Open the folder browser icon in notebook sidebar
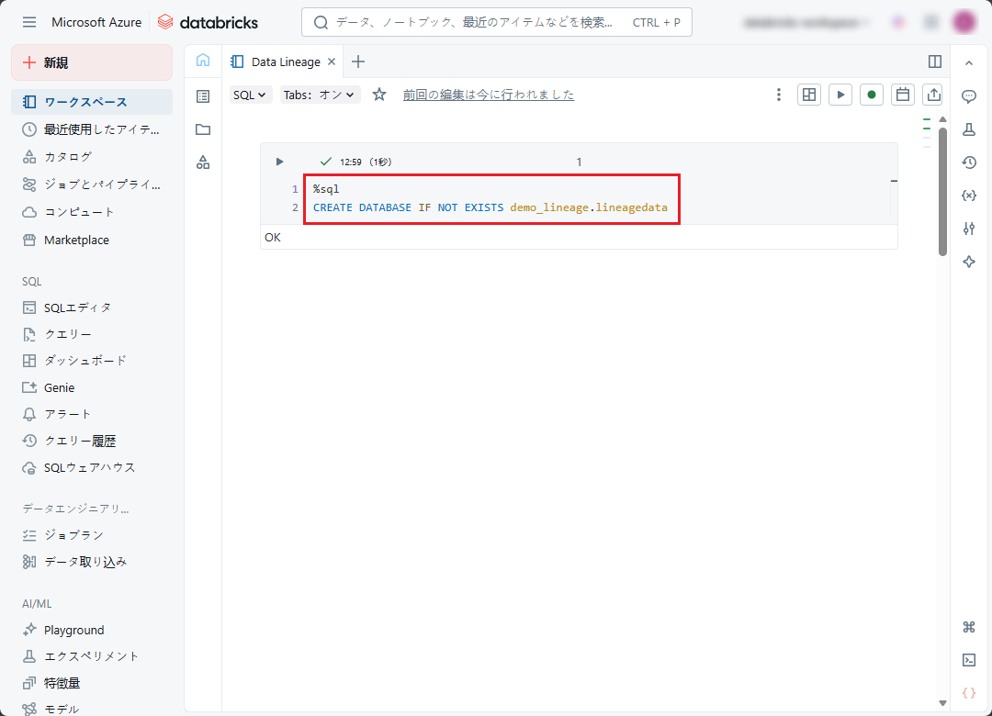 [203, 129]
